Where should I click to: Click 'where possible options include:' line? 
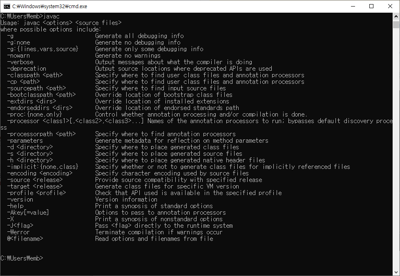[51, 29]
